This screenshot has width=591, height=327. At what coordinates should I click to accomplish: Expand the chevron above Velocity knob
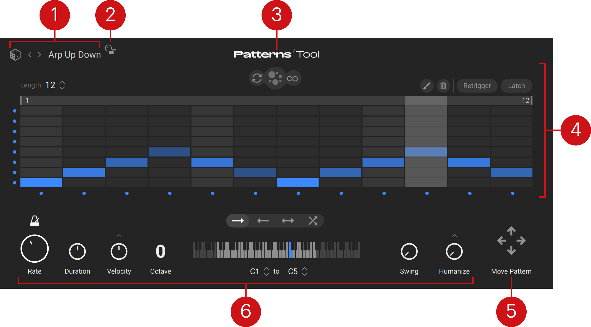[x=119, y=236]
